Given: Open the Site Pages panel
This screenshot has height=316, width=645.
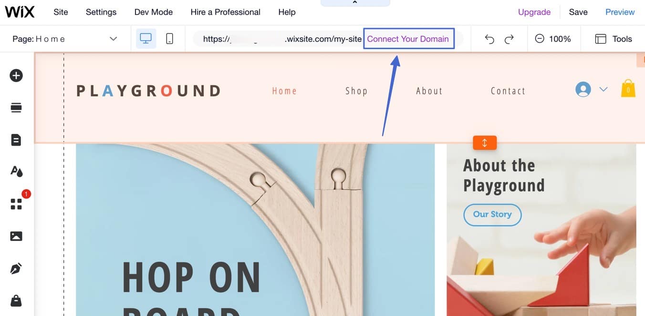Looking at the screenshot, I should pos(16,140).
